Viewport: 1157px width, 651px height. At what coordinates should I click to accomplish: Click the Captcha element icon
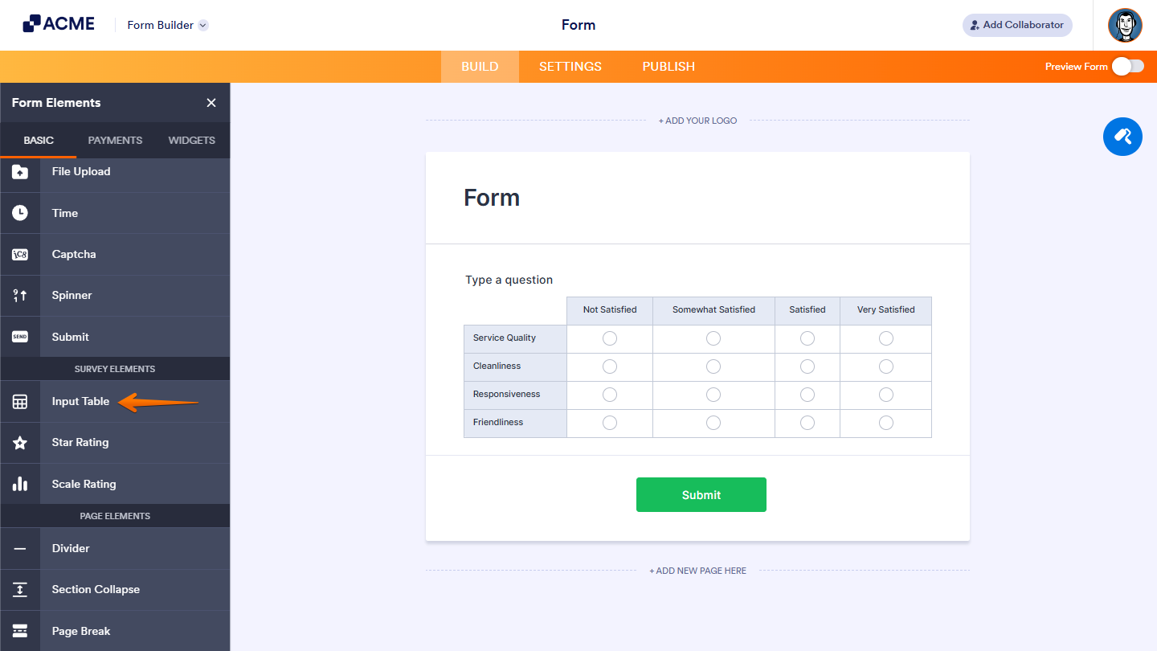point(19,254)
